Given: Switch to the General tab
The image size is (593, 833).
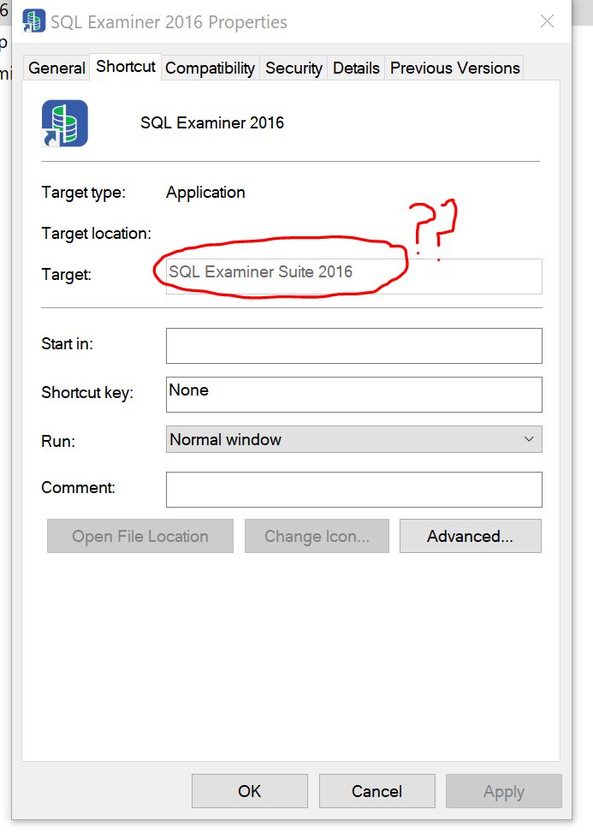Looking at the screenshot, I should click(x=56, y=68).
